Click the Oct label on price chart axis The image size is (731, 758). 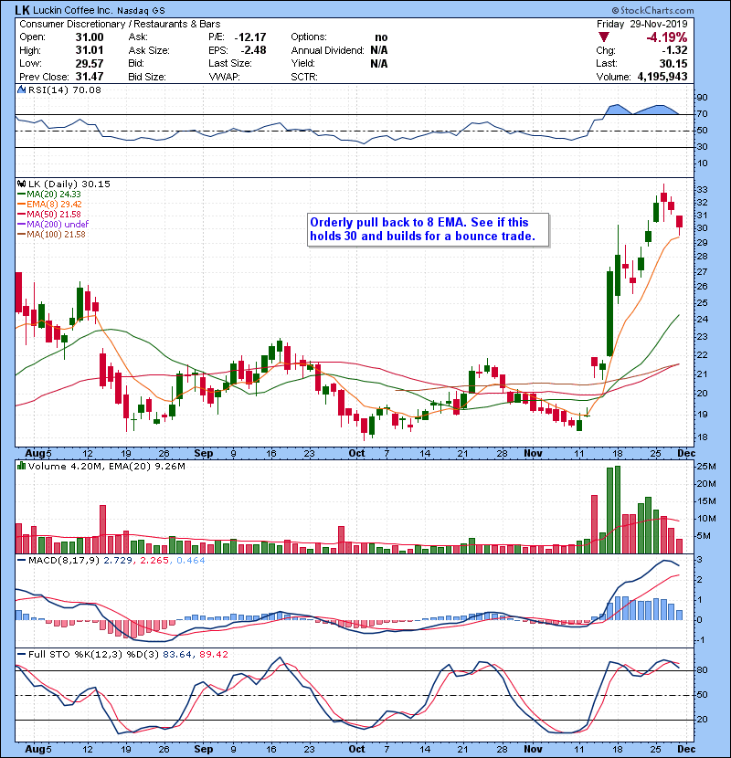(x=356, y=454)
